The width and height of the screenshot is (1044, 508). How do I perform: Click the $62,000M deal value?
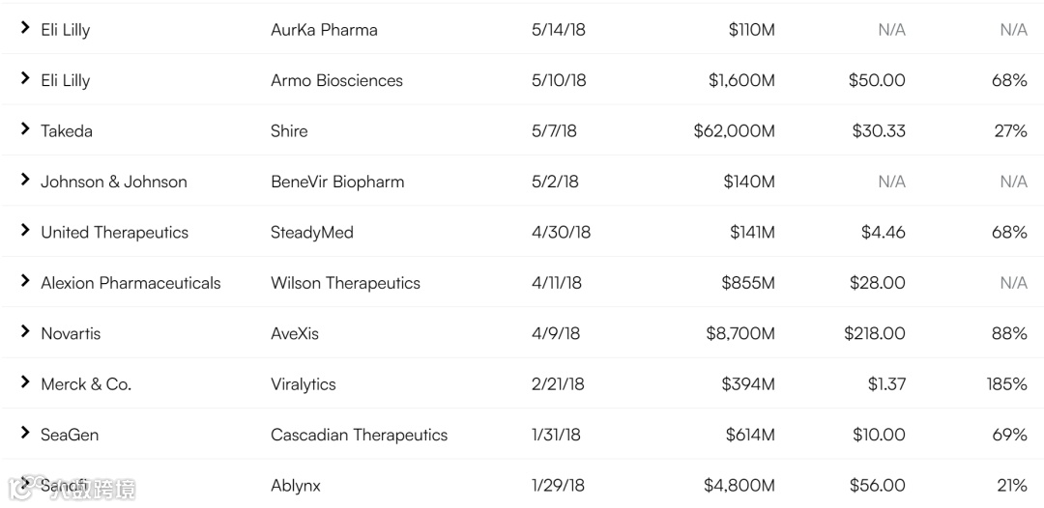coord(734,131)
